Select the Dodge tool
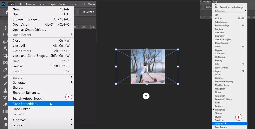Image resolution: width=255 pixels, height=129 pixels. (x=5, y=125)
